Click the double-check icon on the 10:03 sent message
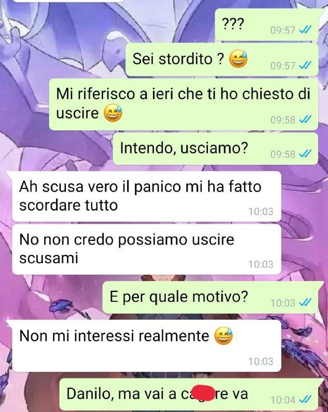 point(305,303)
